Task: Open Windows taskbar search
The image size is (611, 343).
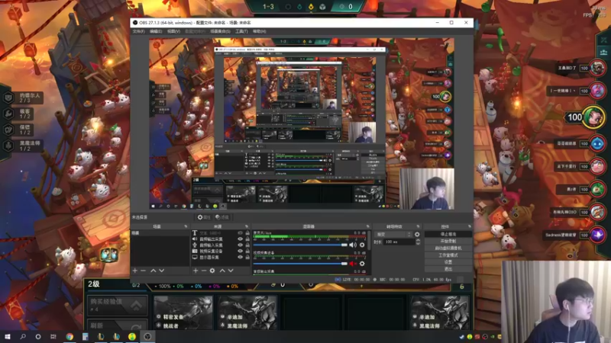Action: click(23, 337)
